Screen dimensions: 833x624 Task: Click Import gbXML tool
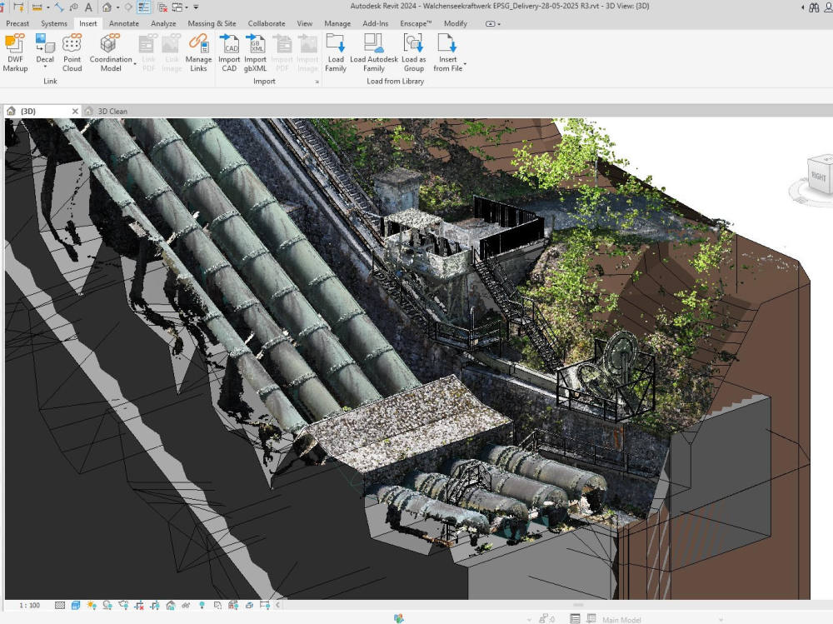coord(256,52)
